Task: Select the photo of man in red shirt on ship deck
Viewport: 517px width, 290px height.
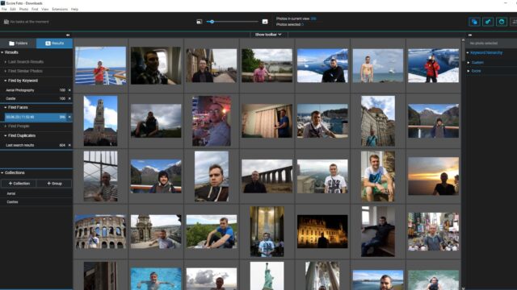Action: pyautogui.click(x=100, y=65)
